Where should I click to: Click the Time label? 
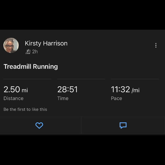point(63,98)
